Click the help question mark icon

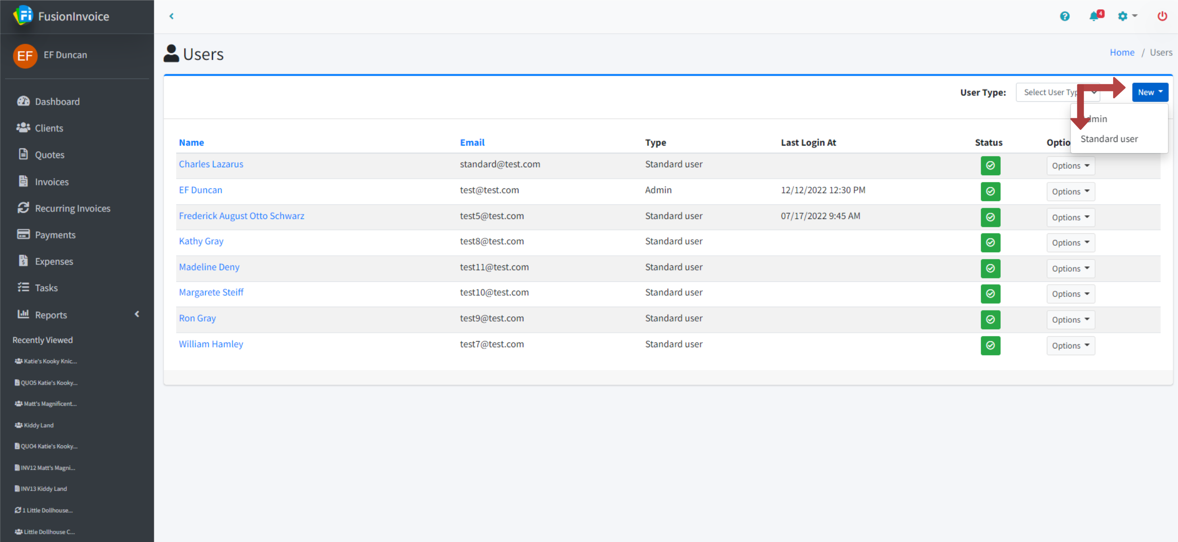1065,16
